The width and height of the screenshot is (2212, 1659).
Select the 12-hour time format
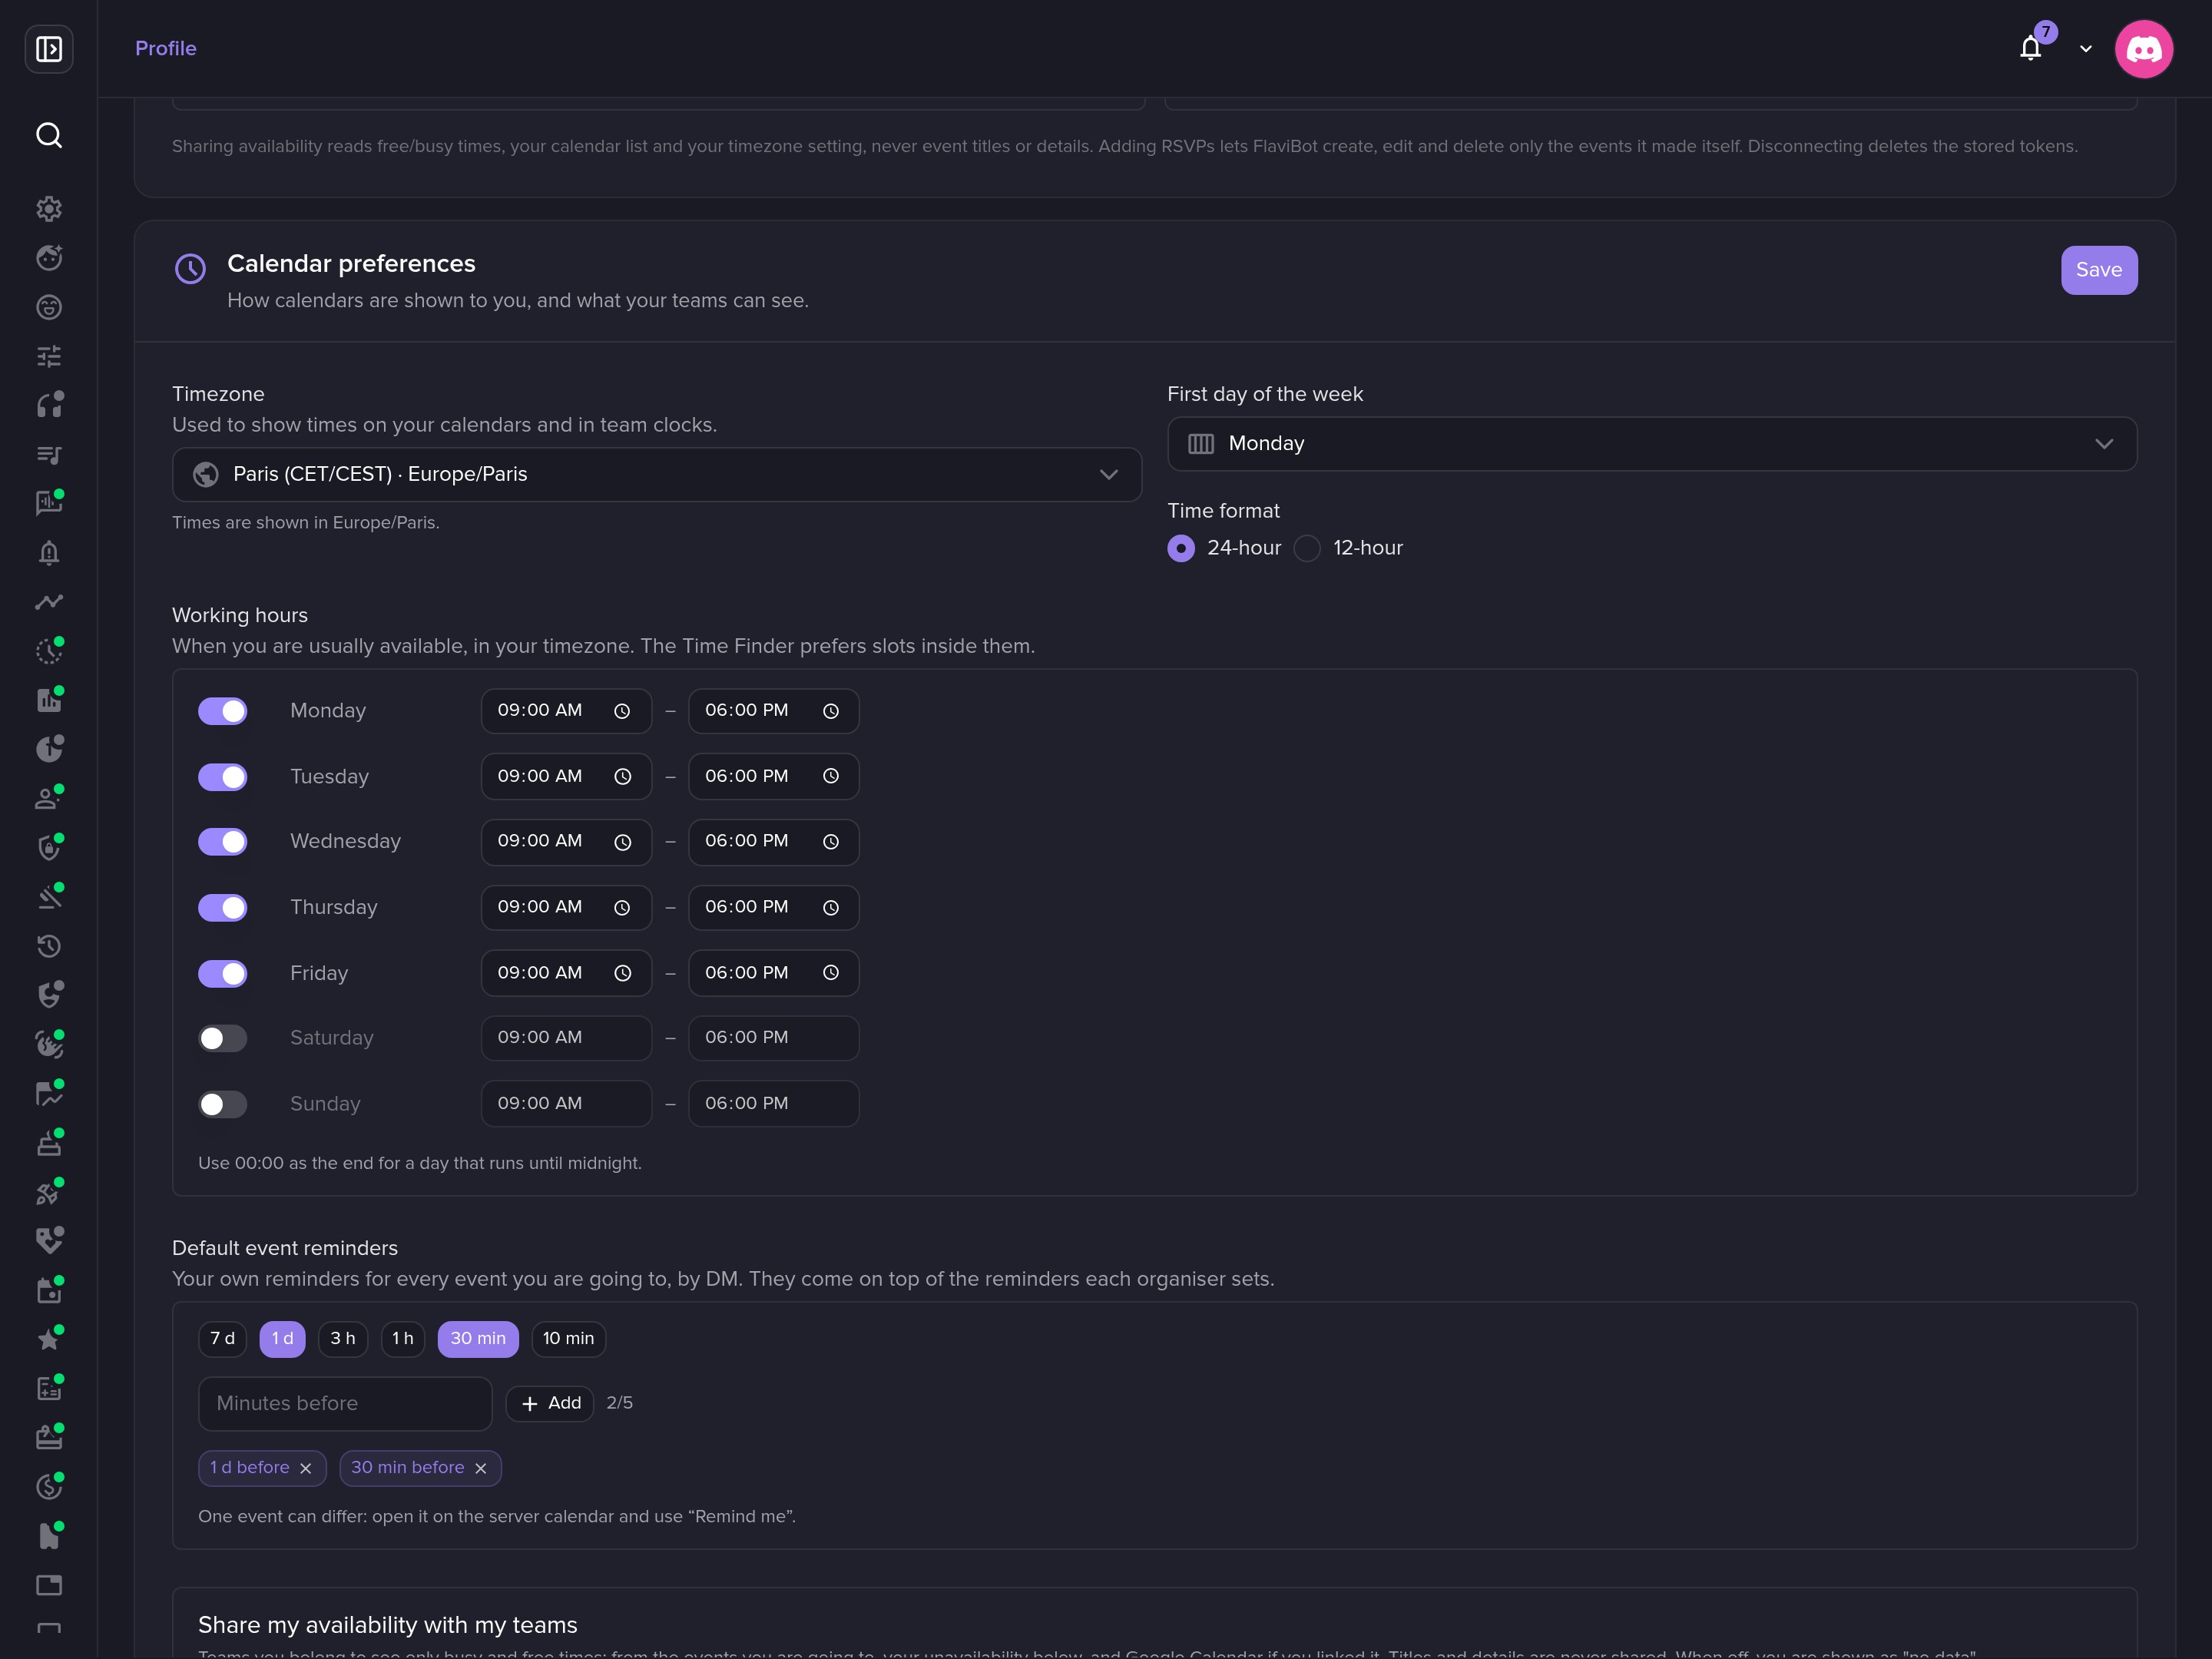tap(1307, 548)
